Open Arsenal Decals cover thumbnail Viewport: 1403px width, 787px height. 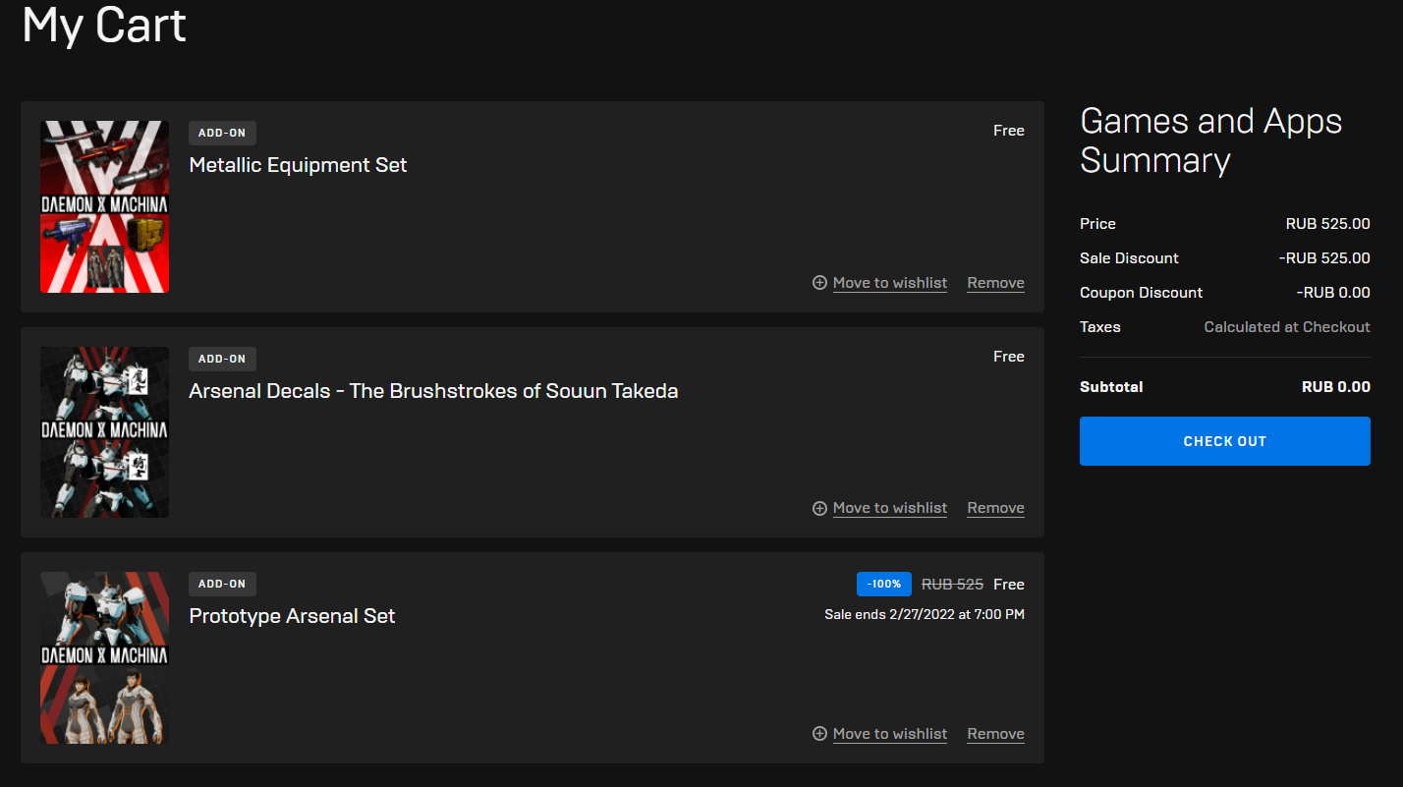[104, 432]
